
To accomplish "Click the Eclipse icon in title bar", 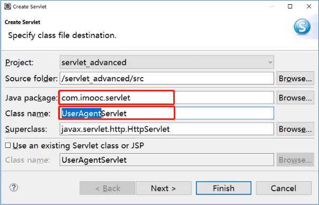I will [7, 6].
